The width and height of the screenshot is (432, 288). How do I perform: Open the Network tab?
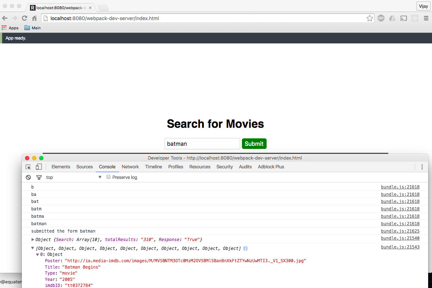click(130, 167)
